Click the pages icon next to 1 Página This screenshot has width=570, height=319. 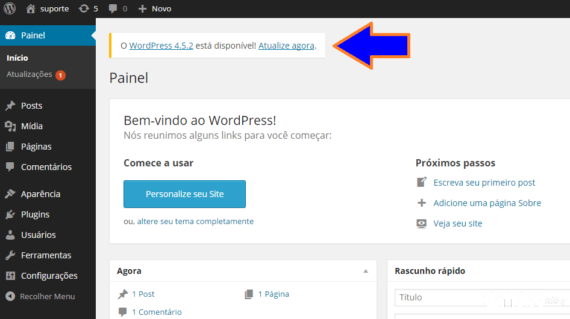pos(249,294)
